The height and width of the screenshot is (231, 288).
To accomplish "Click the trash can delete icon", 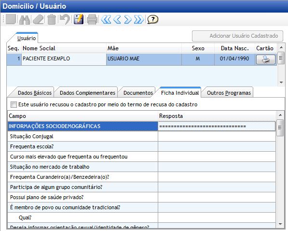I will tap(52, 19).
